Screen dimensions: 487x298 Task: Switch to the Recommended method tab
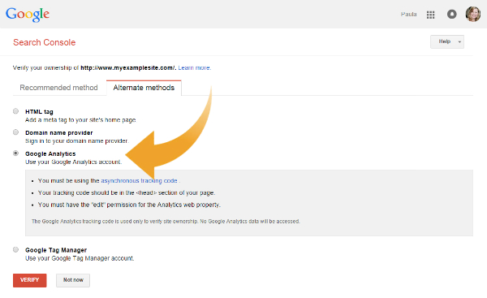(x=58, y=88)
